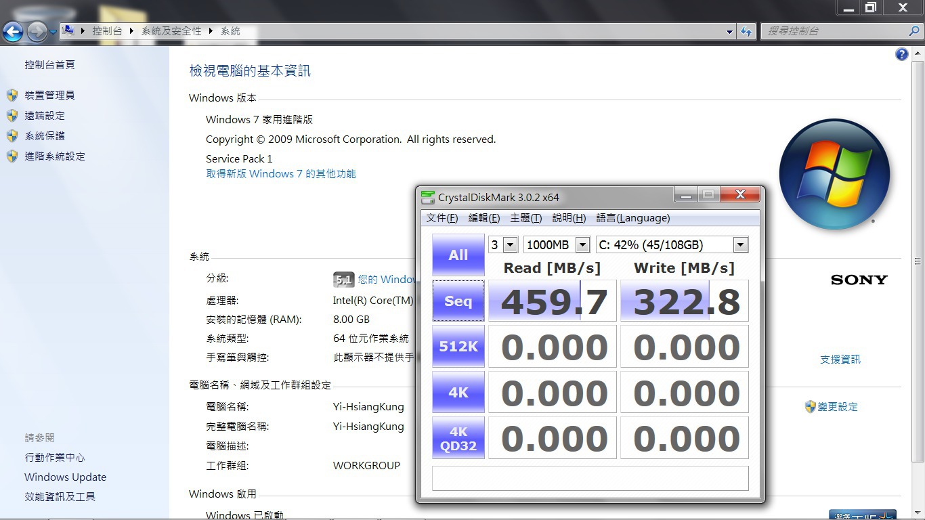Image resolution: width=925 pixels, height=520 pixels.
Task: Click the shield icon beside 遠端設定
Action: coord(12,116)
